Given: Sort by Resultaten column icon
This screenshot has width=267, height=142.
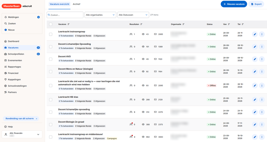Looking at the screenshot, I should point(141,24).
